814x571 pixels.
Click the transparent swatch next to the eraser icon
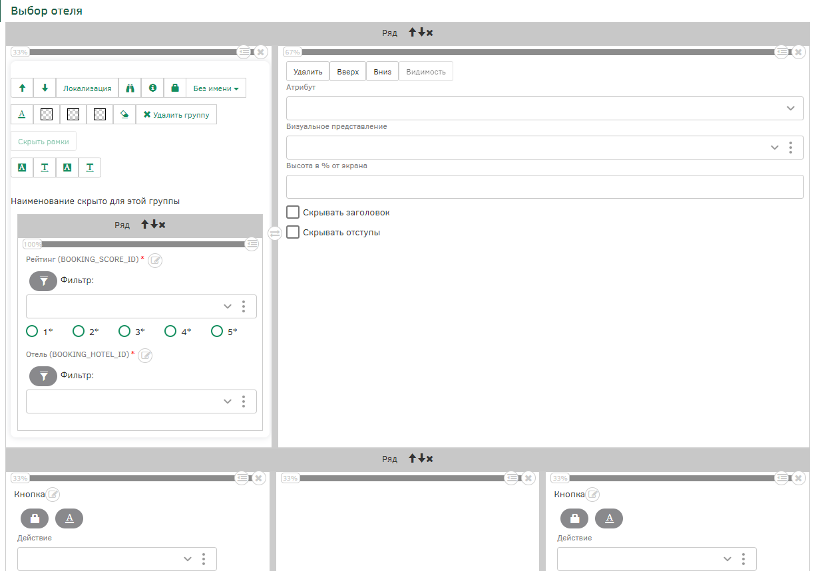coord(100,114)
